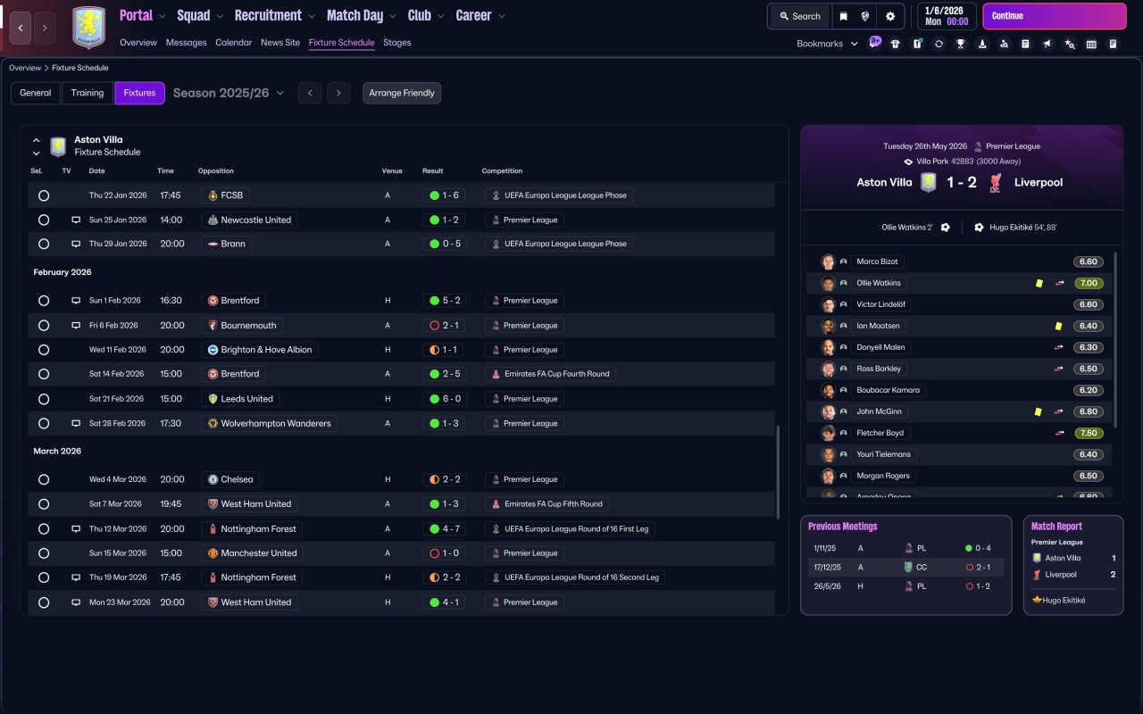Select the Brighton & Hove Albion radio button

coord(44,350)
